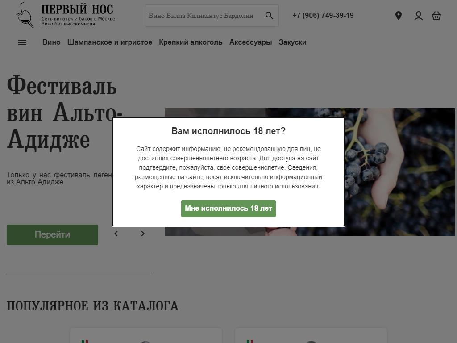Viewport: 457px width, 343px height.
Task: Open the Аксессуары category
Action: click(x=251, y=42)
